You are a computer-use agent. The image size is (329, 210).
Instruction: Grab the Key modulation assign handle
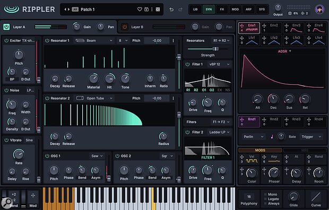[264, 157]
